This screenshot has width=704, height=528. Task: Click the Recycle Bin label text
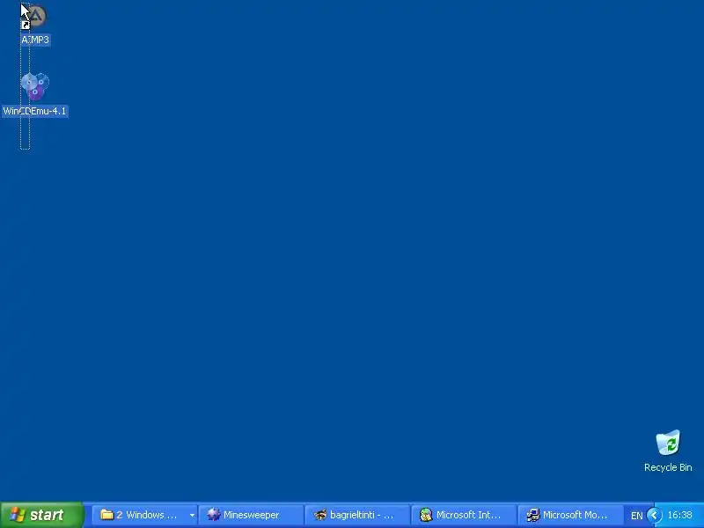(x=668, y=467)
